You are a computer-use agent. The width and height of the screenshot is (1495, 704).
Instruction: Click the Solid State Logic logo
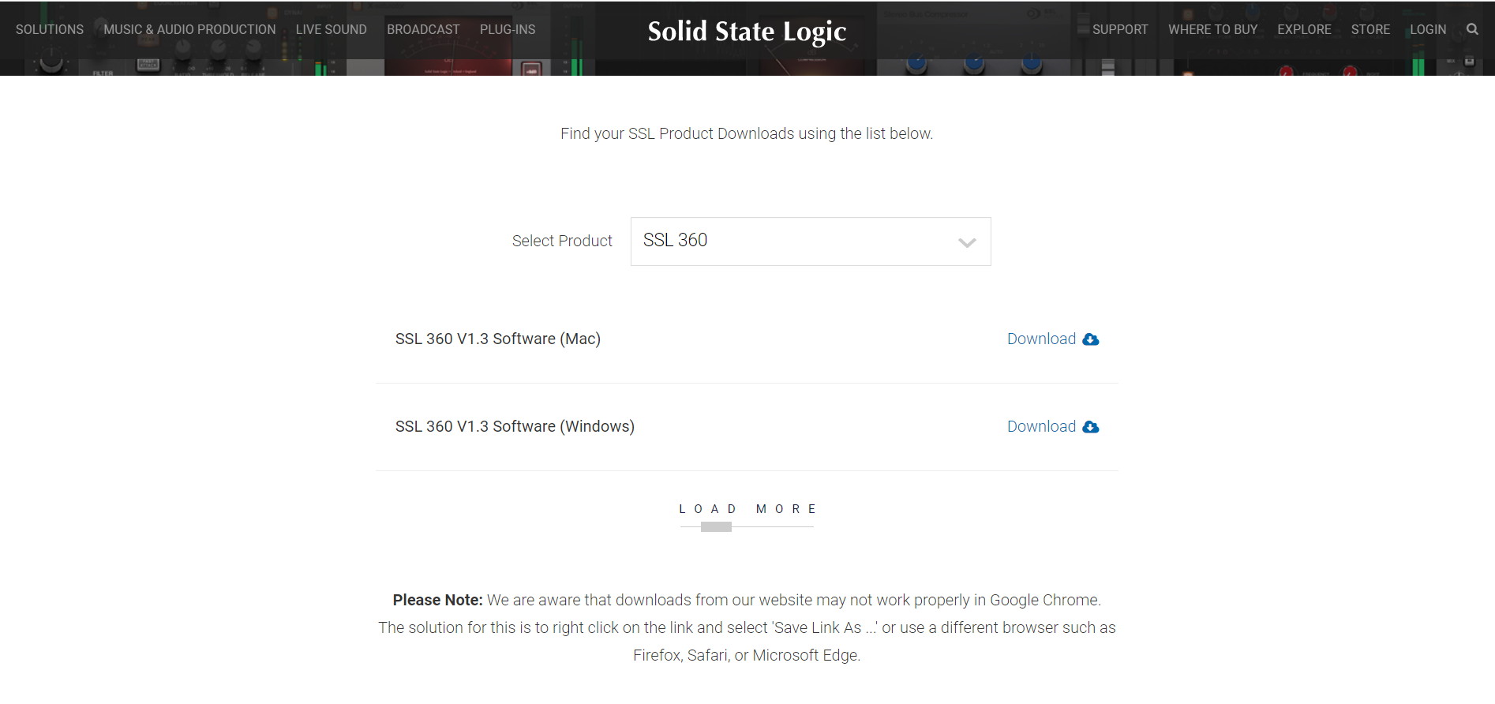click(x=747, y=32)
